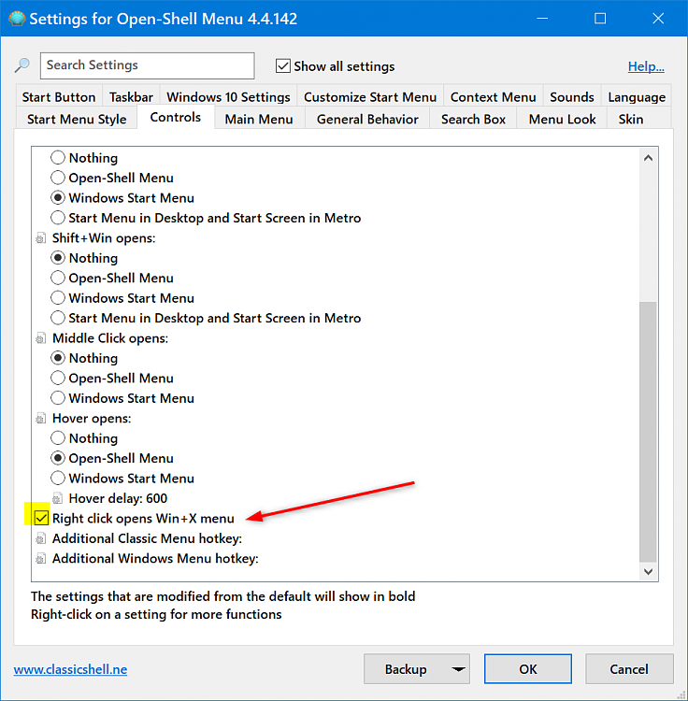Switch to Start Menu Style tab
688x701 pixels.
[77, 119]
